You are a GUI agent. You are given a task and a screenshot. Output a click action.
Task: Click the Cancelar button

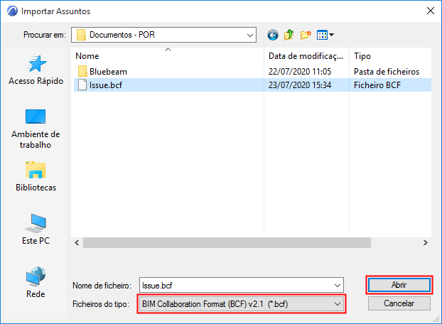[399, 303]
